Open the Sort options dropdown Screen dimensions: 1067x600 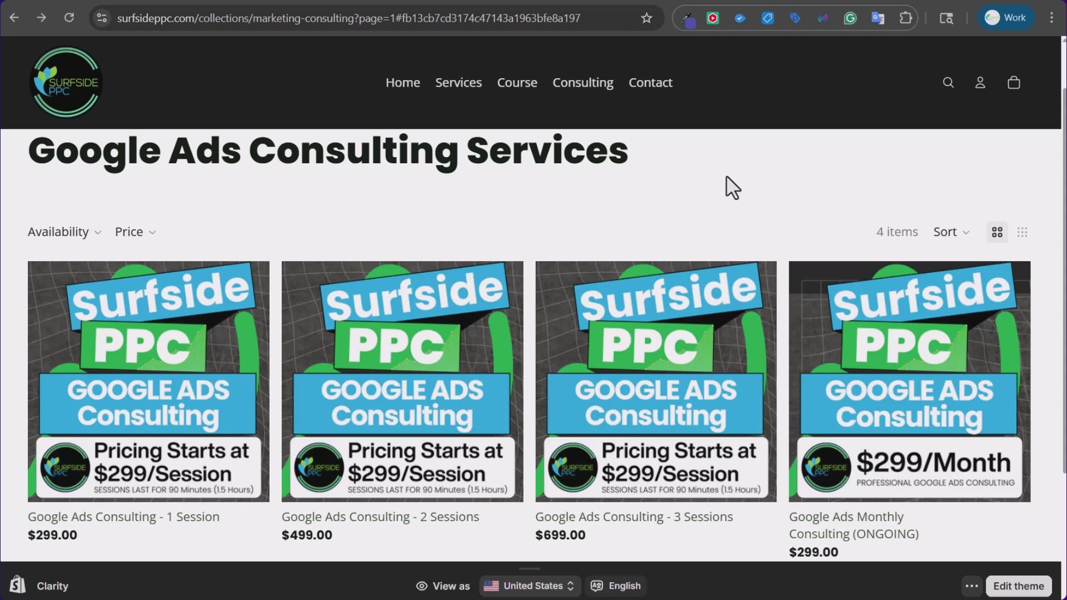pos(950,232)
